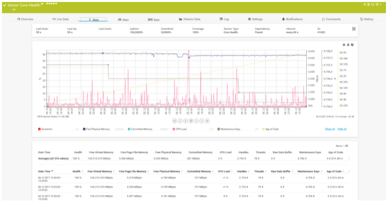Click the ID #1002 value
The width and height of the screenshot is (389, 203).
click(x=321, y=32)
